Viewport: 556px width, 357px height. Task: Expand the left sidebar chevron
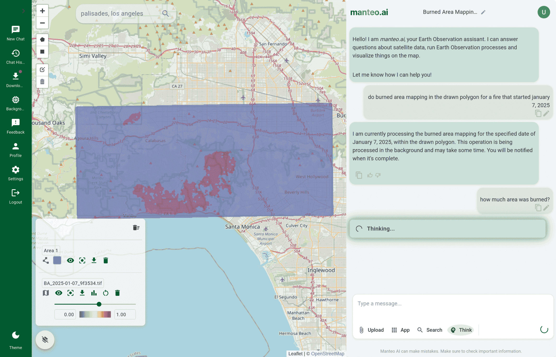pyautogui.click(x=23, y=11)
